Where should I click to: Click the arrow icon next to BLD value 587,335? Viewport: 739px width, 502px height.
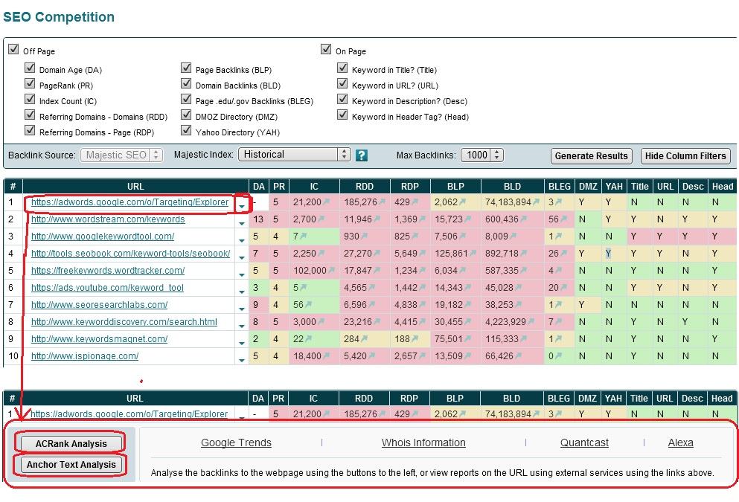tap(524, 270)
